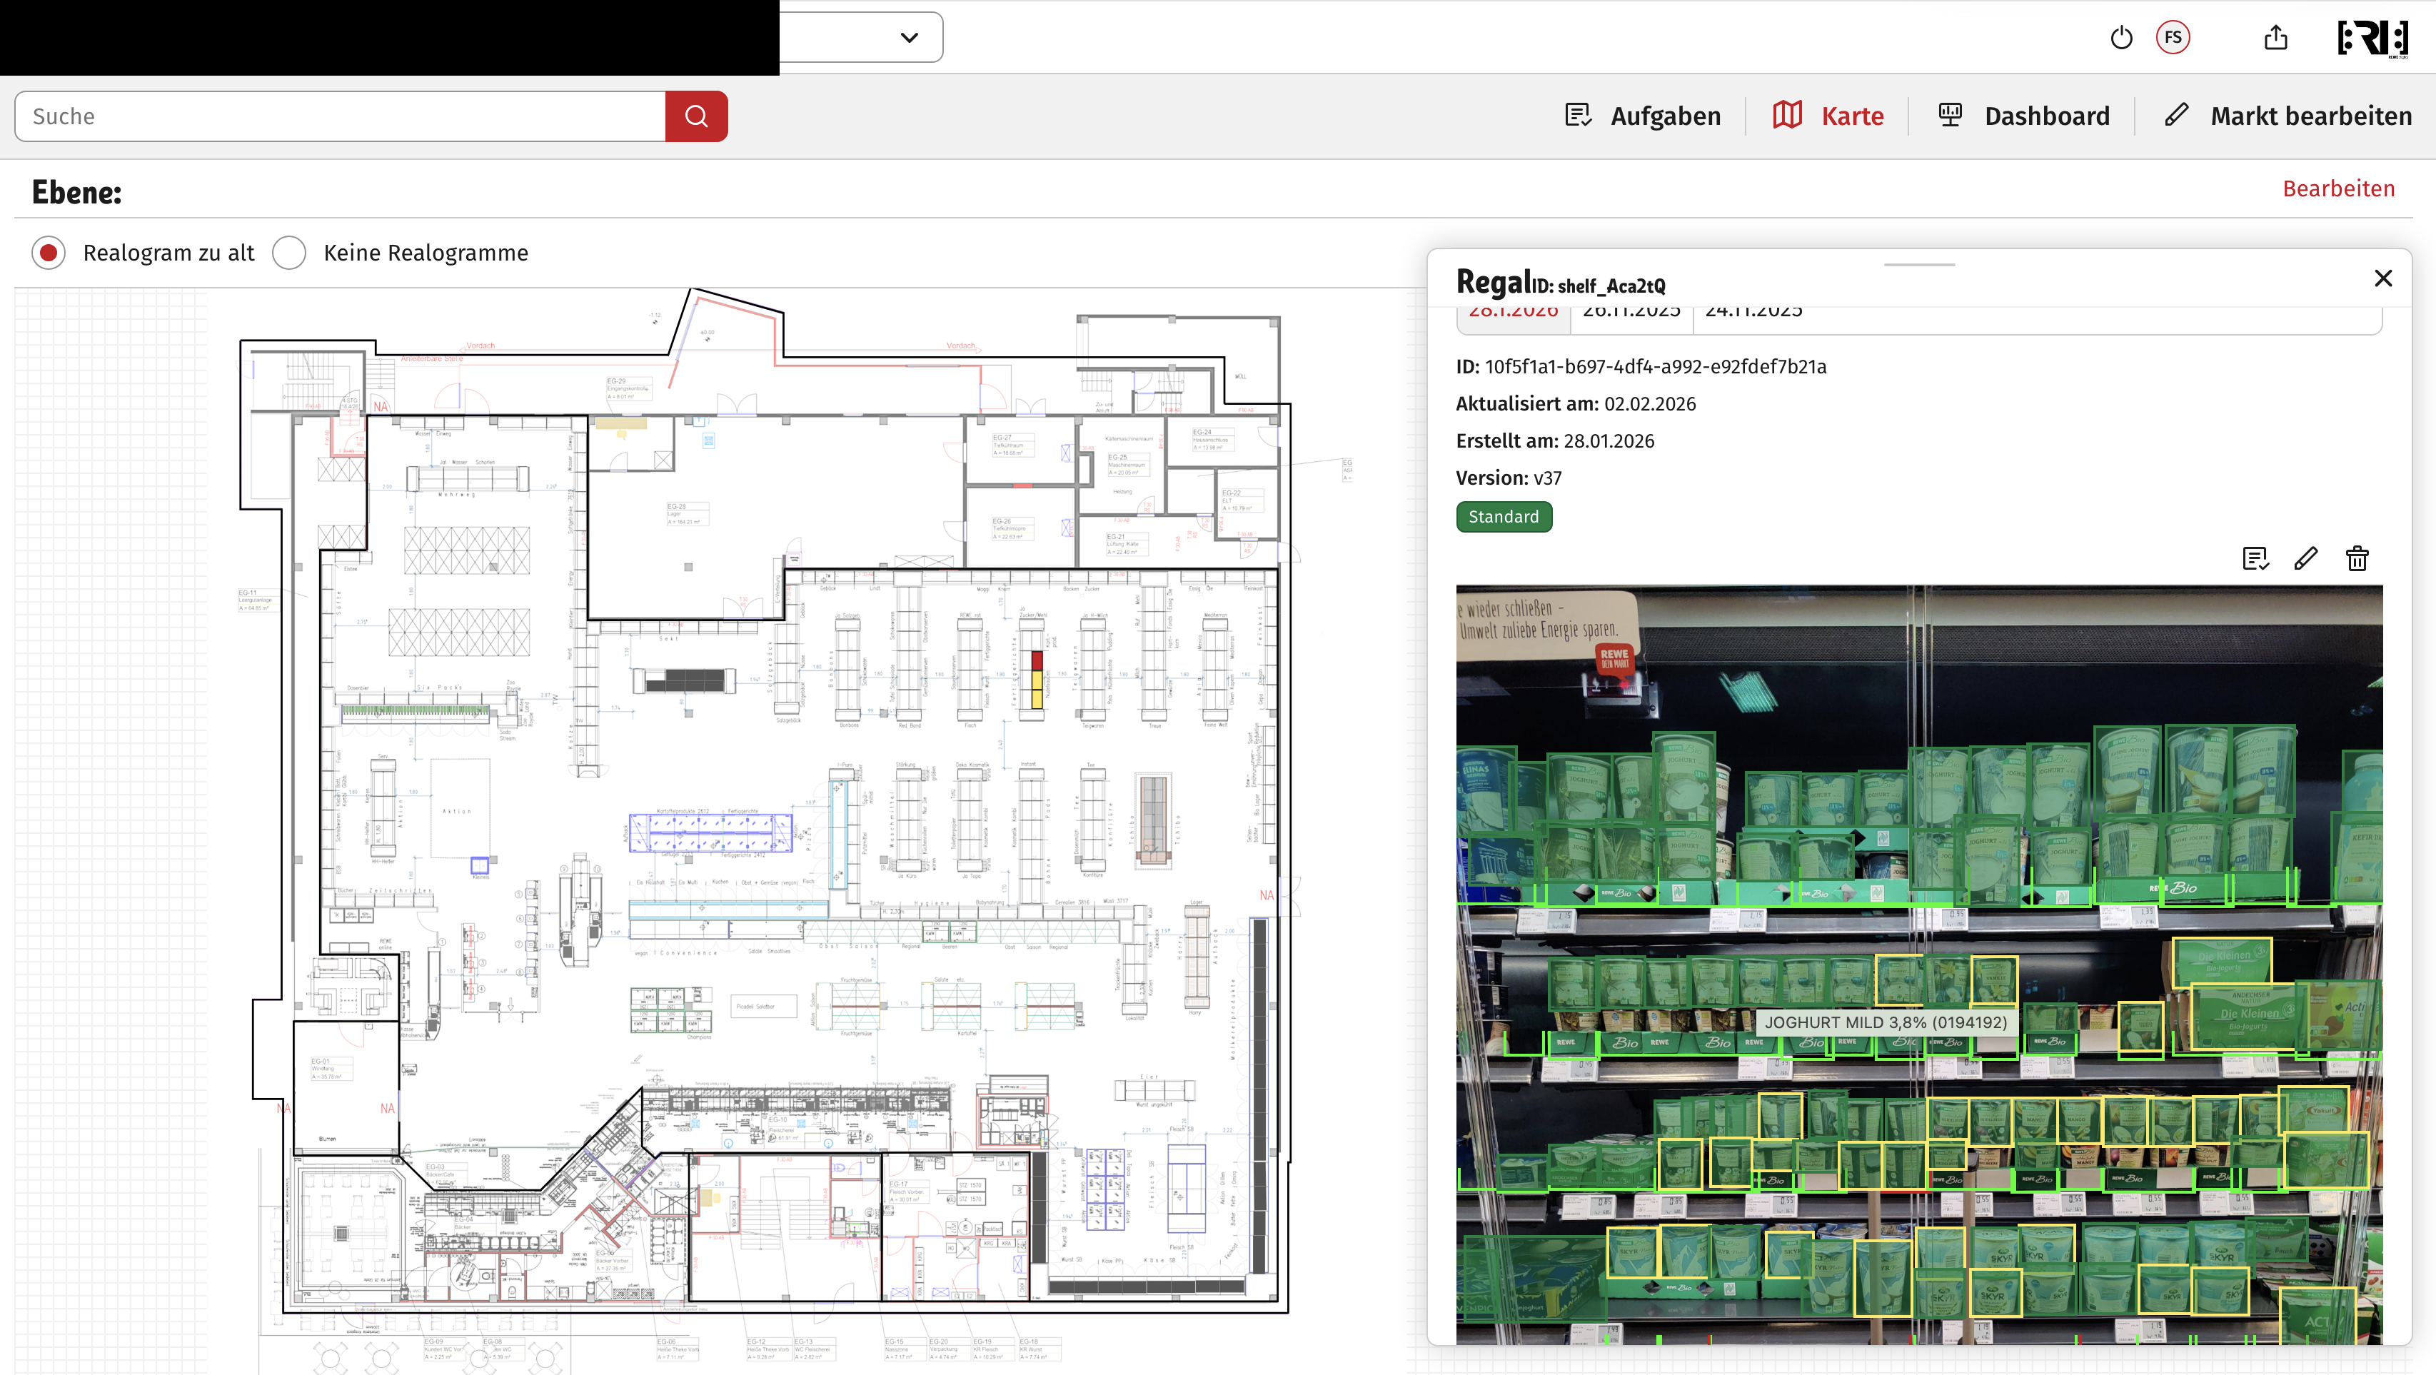The width and height of the screenshot is (2436, 1375).
Task: Open the Dashboard view icon
Action: point(1949,114)
